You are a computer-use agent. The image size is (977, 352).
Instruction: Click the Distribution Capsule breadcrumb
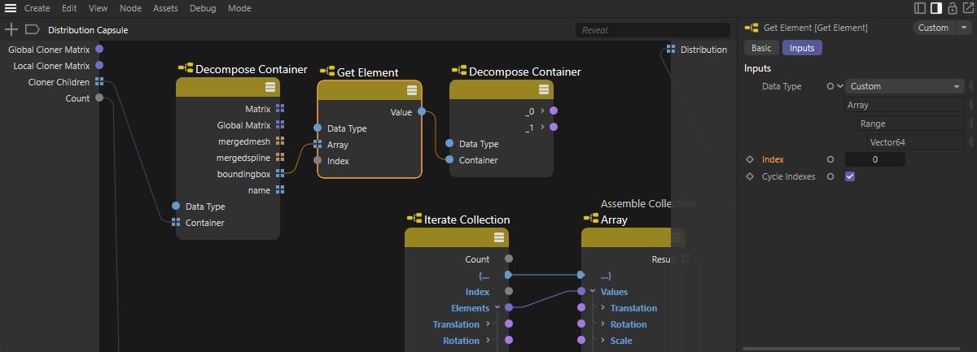[88, 30]
